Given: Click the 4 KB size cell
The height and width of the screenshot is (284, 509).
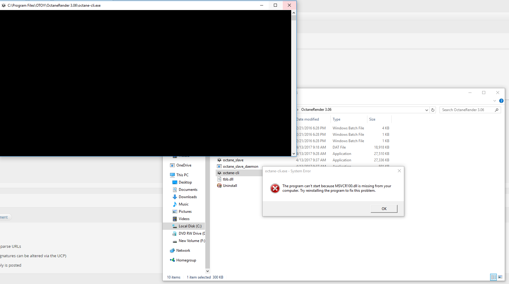Looking at the screenshot, I should pyautogui.click(x=386, y=128).
